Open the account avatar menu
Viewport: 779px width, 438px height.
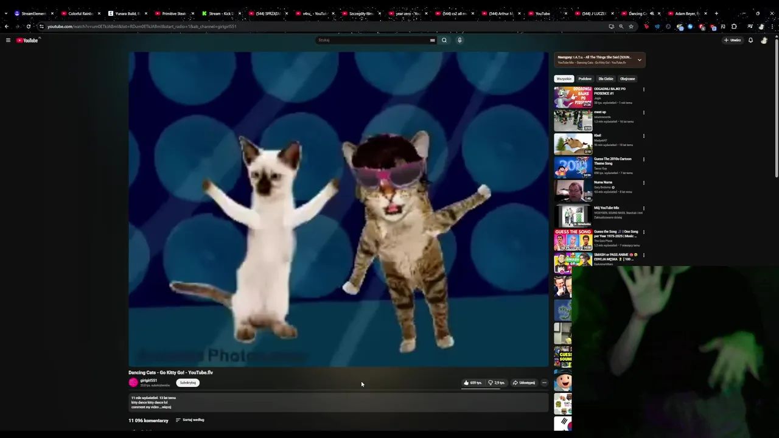(764, 40)
